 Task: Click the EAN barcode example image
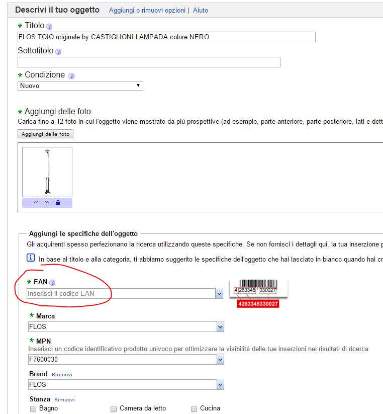point(258,293)
